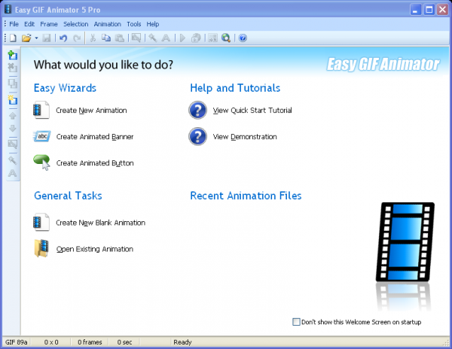Click the abc banner icon
Viewport: 452px width, 349px height.
[41, 136]
